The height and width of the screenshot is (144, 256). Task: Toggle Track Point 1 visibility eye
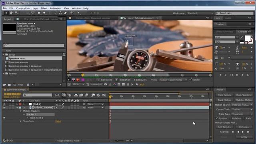pos(4,118)
